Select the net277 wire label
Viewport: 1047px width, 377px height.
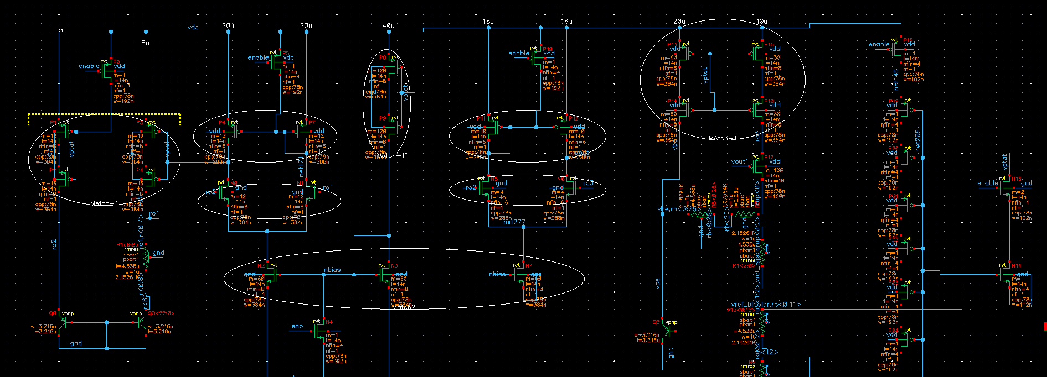(x=514, y=222)
